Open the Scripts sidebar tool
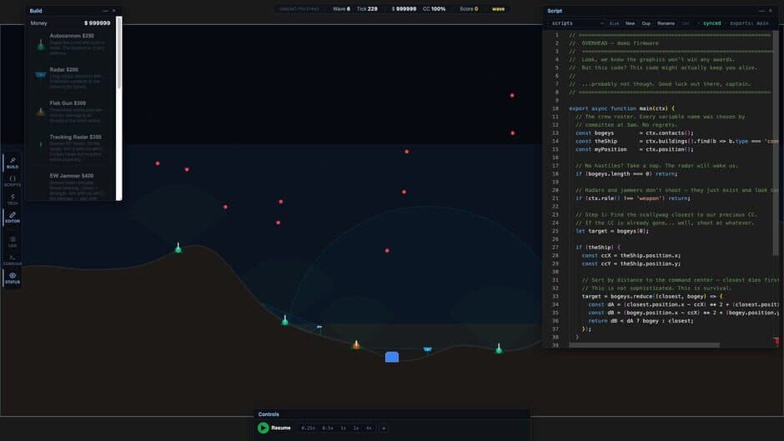The width and height of the screenshot is (784, 441). pos(13,181)
